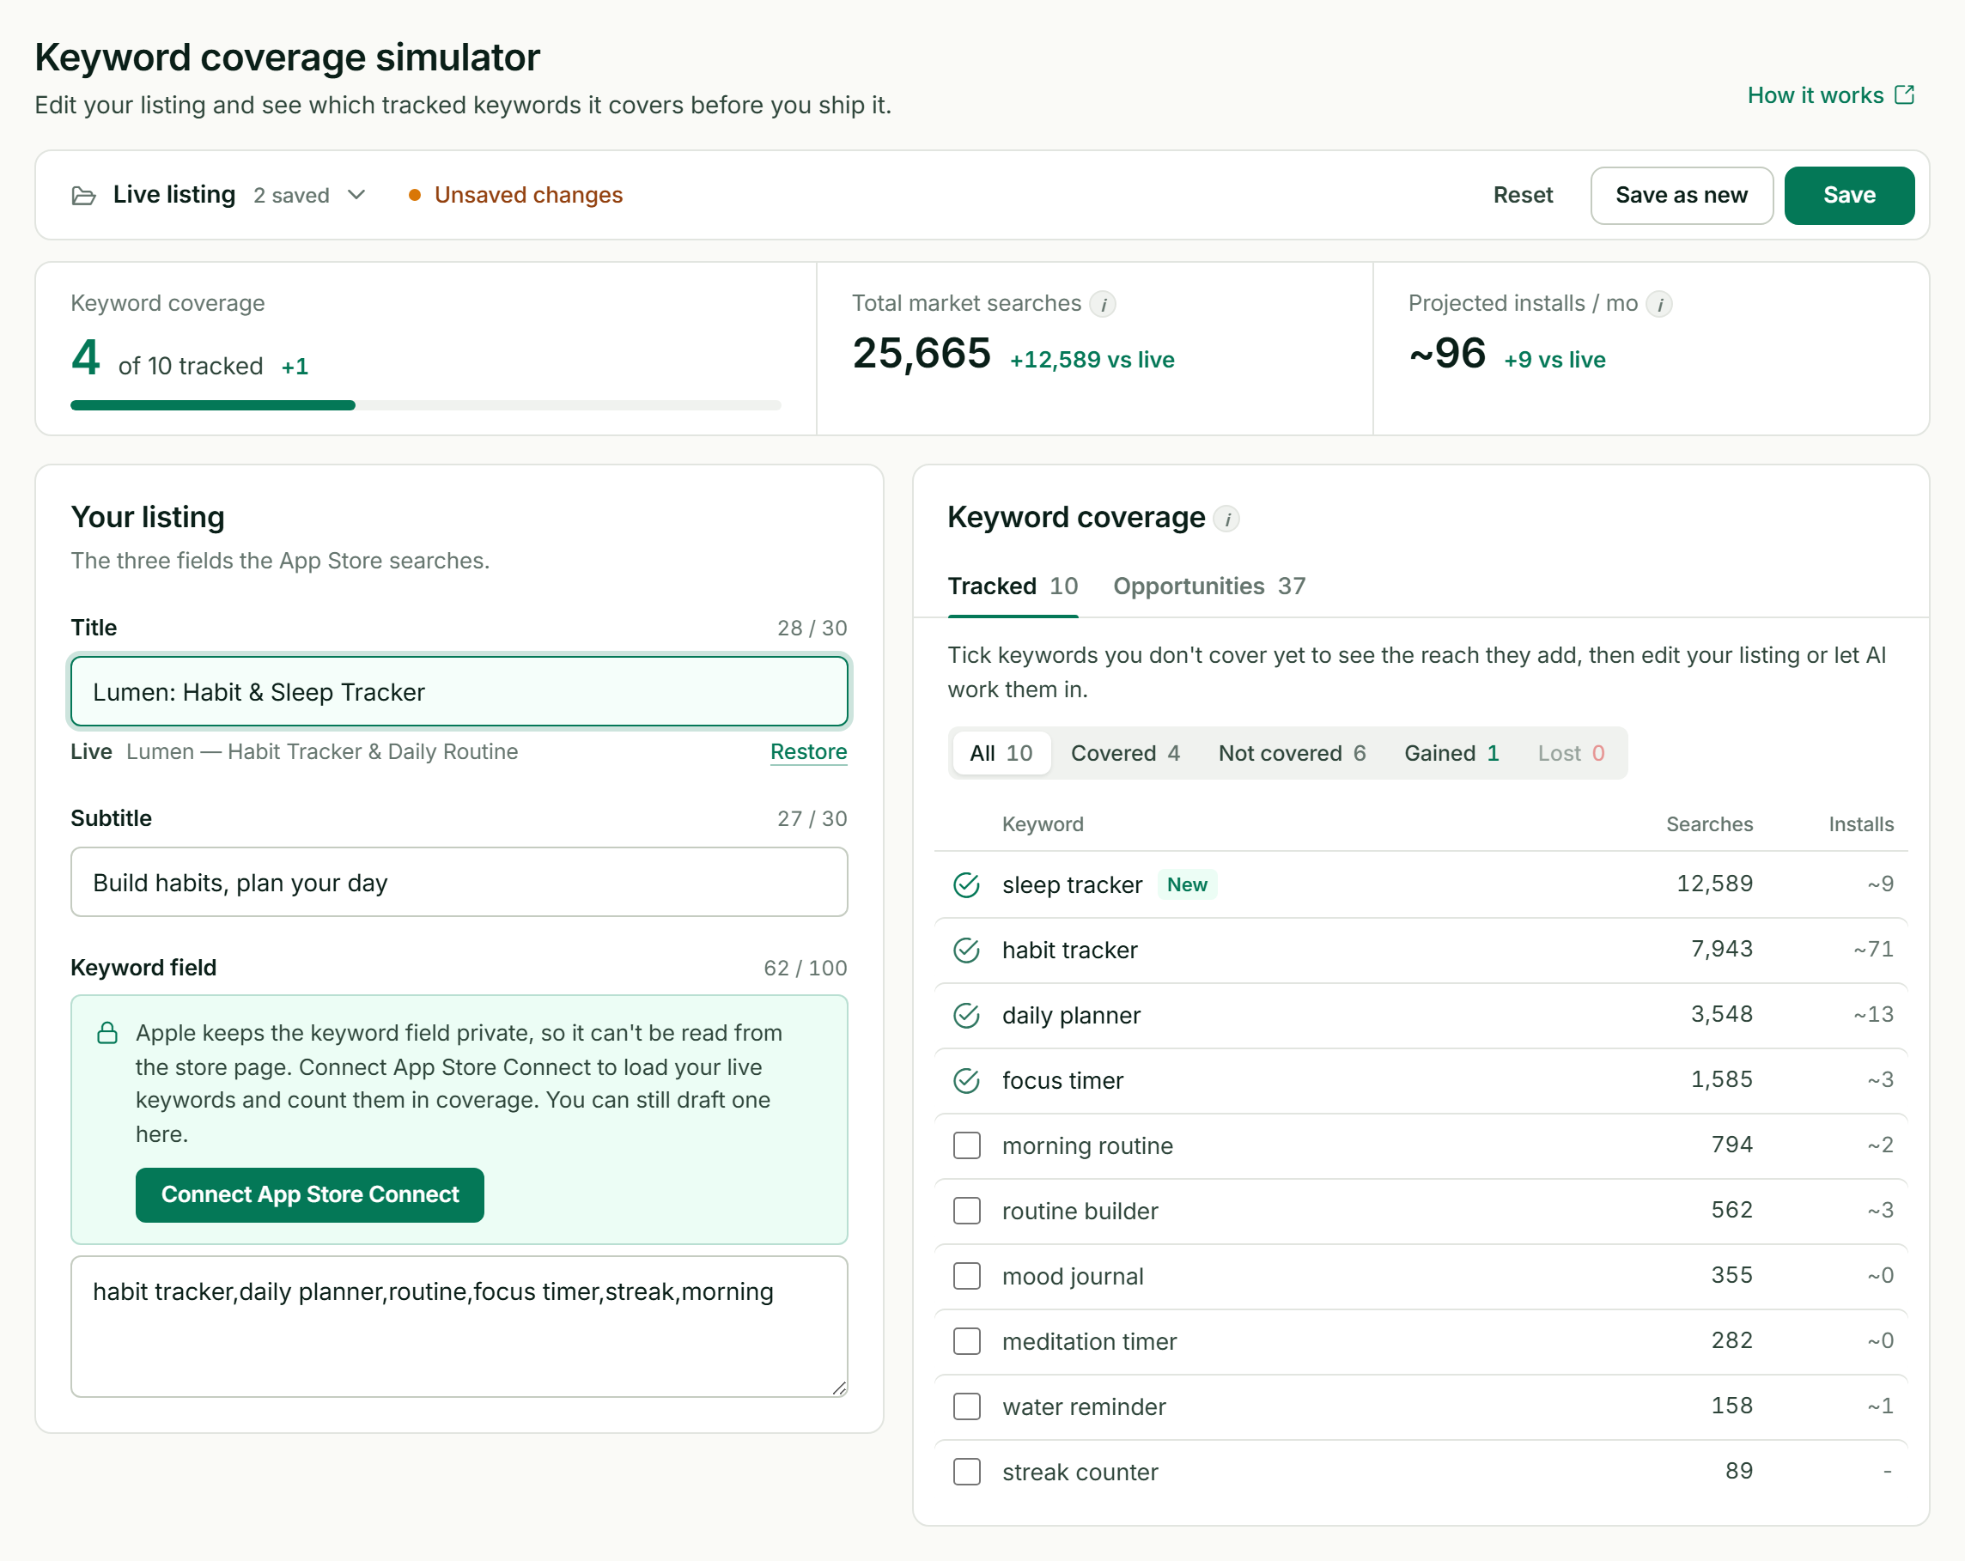
Task: Open the How it works link
Action: [1829, 94]
